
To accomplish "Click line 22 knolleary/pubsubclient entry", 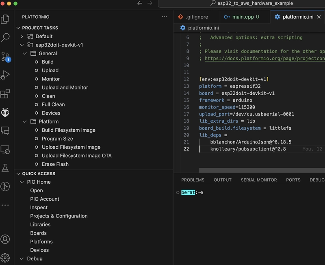I will tap(248, 149).
